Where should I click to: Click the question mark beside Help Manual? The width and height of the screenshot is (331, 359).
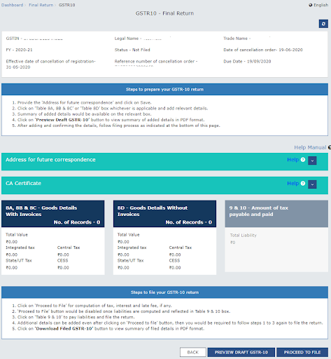(330, 147)
